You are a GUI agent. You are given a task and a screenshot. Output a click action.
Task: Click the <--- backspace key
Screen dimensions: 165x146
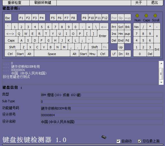[104, 26]
